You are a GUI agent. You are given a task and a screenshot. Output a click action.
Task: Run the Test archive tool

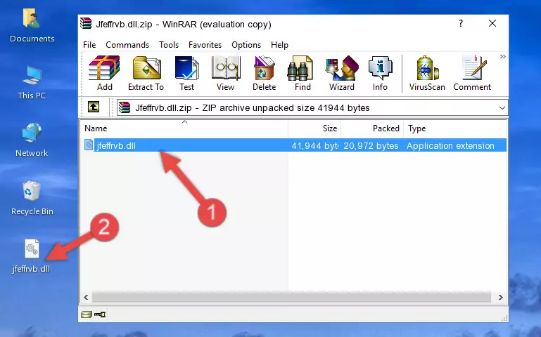186,73
